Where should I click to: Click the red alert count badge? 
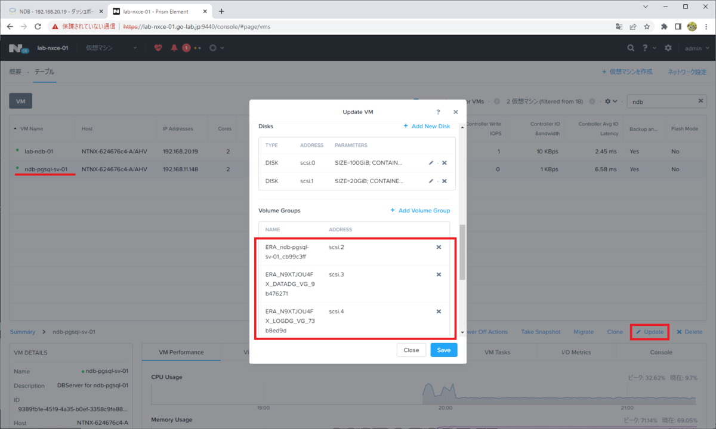[x=186, y=48]
